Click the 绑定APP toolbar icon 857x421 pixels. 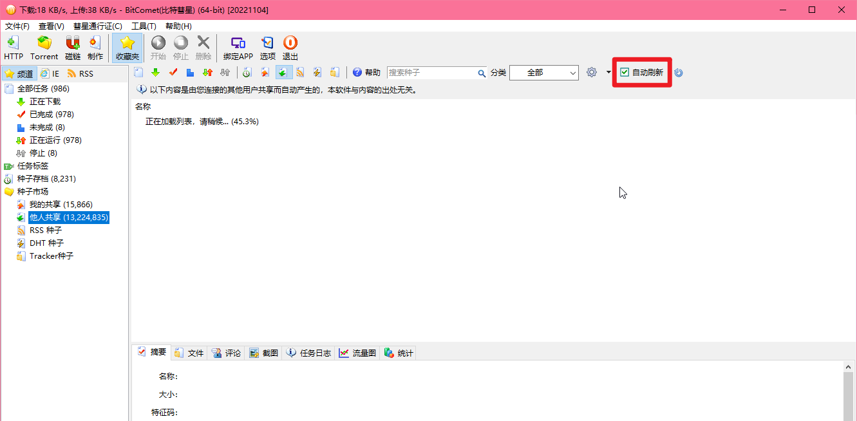click(x=238, y=48)
